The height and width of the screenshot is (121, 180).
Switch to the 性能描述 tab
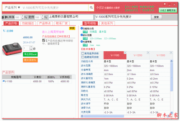tap(28, 23)
